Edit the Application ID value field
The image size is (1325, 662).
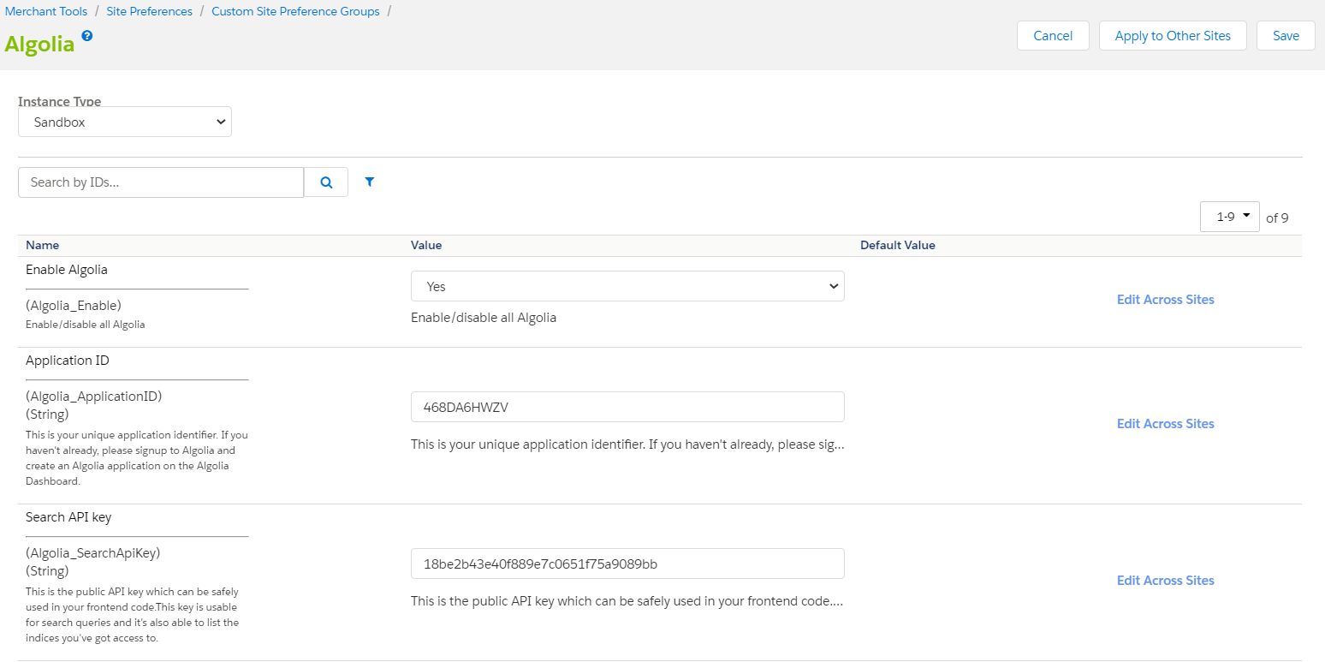point(627,407)
